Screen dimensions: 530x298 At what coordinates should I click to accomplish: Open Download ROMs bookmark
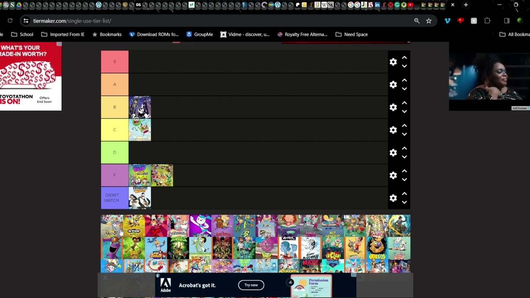[154, 34]
